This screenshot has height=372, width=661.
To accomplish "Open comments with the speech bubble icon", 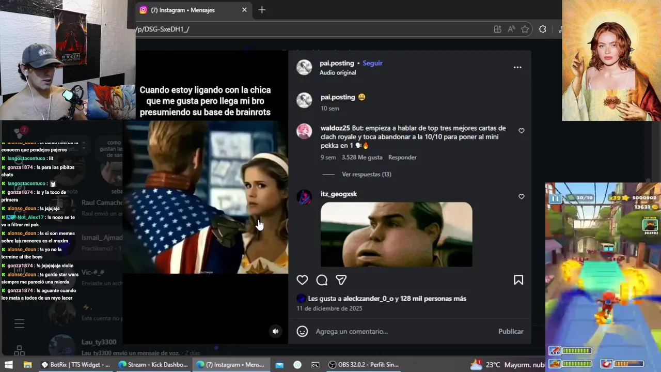I will click(x=322, y=280).
